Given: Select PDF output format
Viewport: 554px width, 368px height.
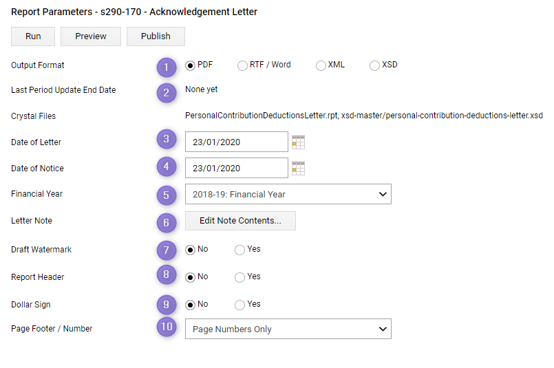Looking at the screenshot, I should 190,65.
